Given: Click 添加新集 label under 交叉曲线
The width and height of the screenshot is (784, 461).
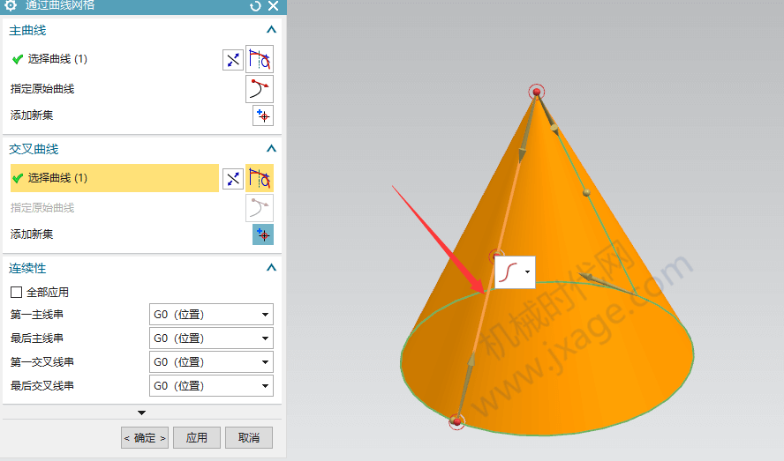Looking at the screenshot, I should pyautogui.click(x=32, y=234).
